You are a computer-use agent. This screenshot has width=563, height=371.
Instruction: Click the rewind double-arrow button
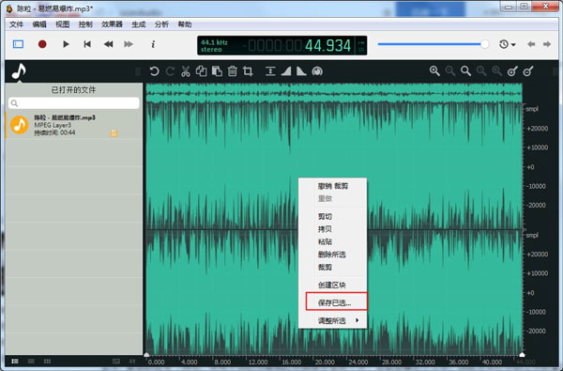point(108,44)
